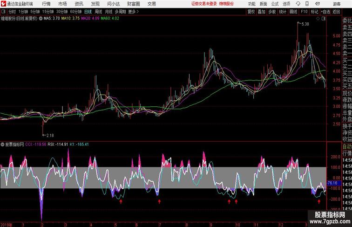Image resolution: width=352 pixels, height=227 pixels.
Task: Click the 返回 back button
Action: tap(336, 12)
